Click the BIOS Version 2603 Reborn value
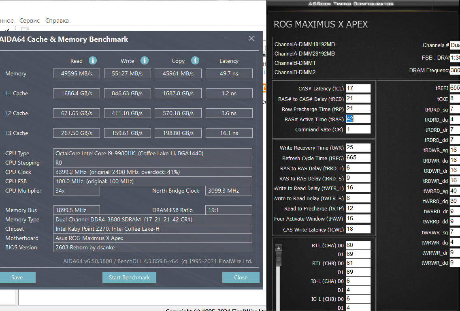 (x=153, y=248)
